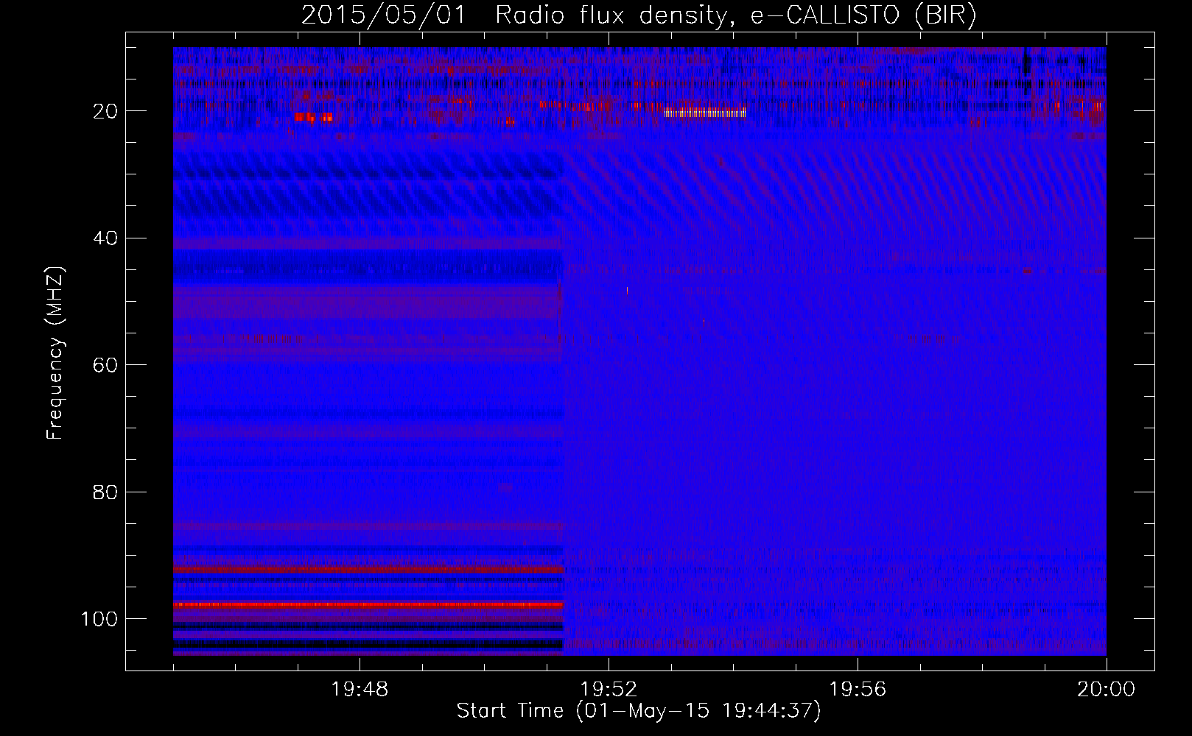
Task: Click the 20 frequency tick label
Action: point(105,111)
